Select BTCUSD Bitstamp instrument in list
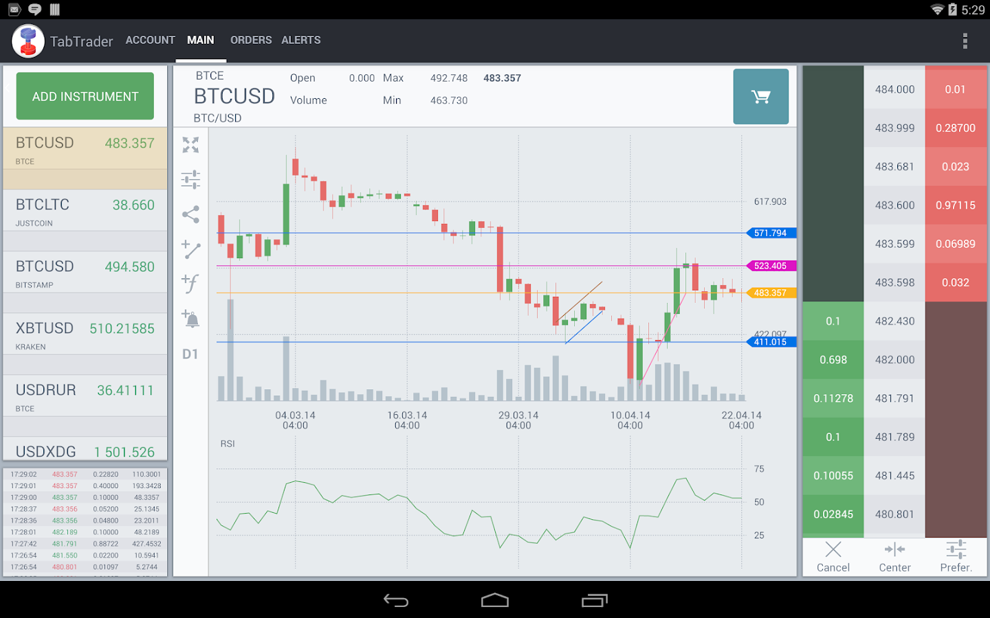Image resolution: width=990 pixels, height=618 pixels. point(85,273)
